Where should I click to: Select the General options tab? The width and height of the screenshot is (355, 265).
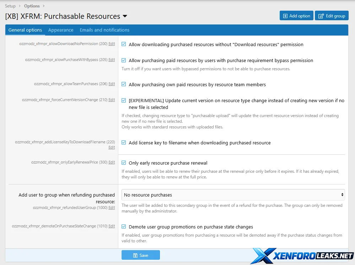[25, 30]
